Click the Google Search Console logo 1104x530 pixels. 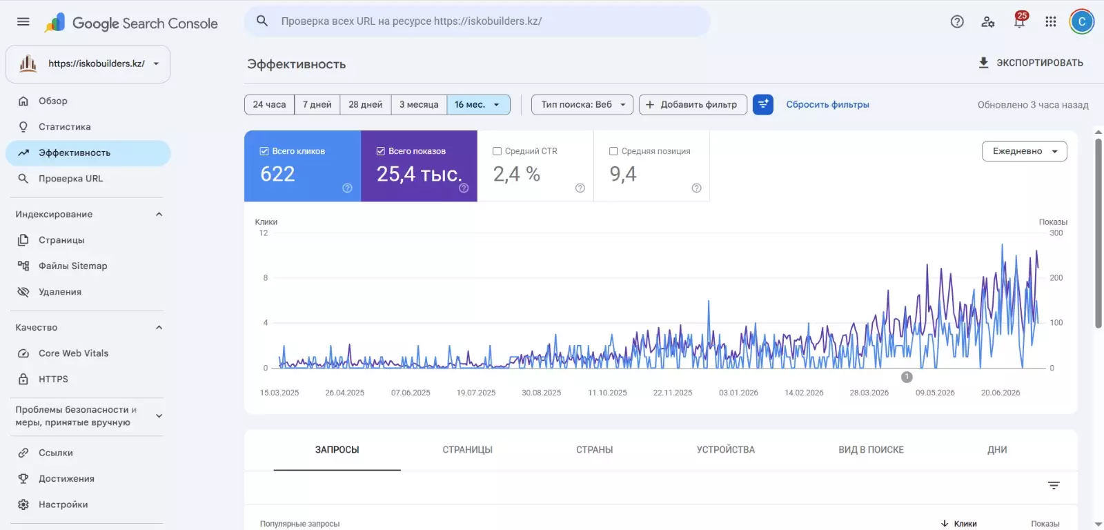(x=131, y=23)
